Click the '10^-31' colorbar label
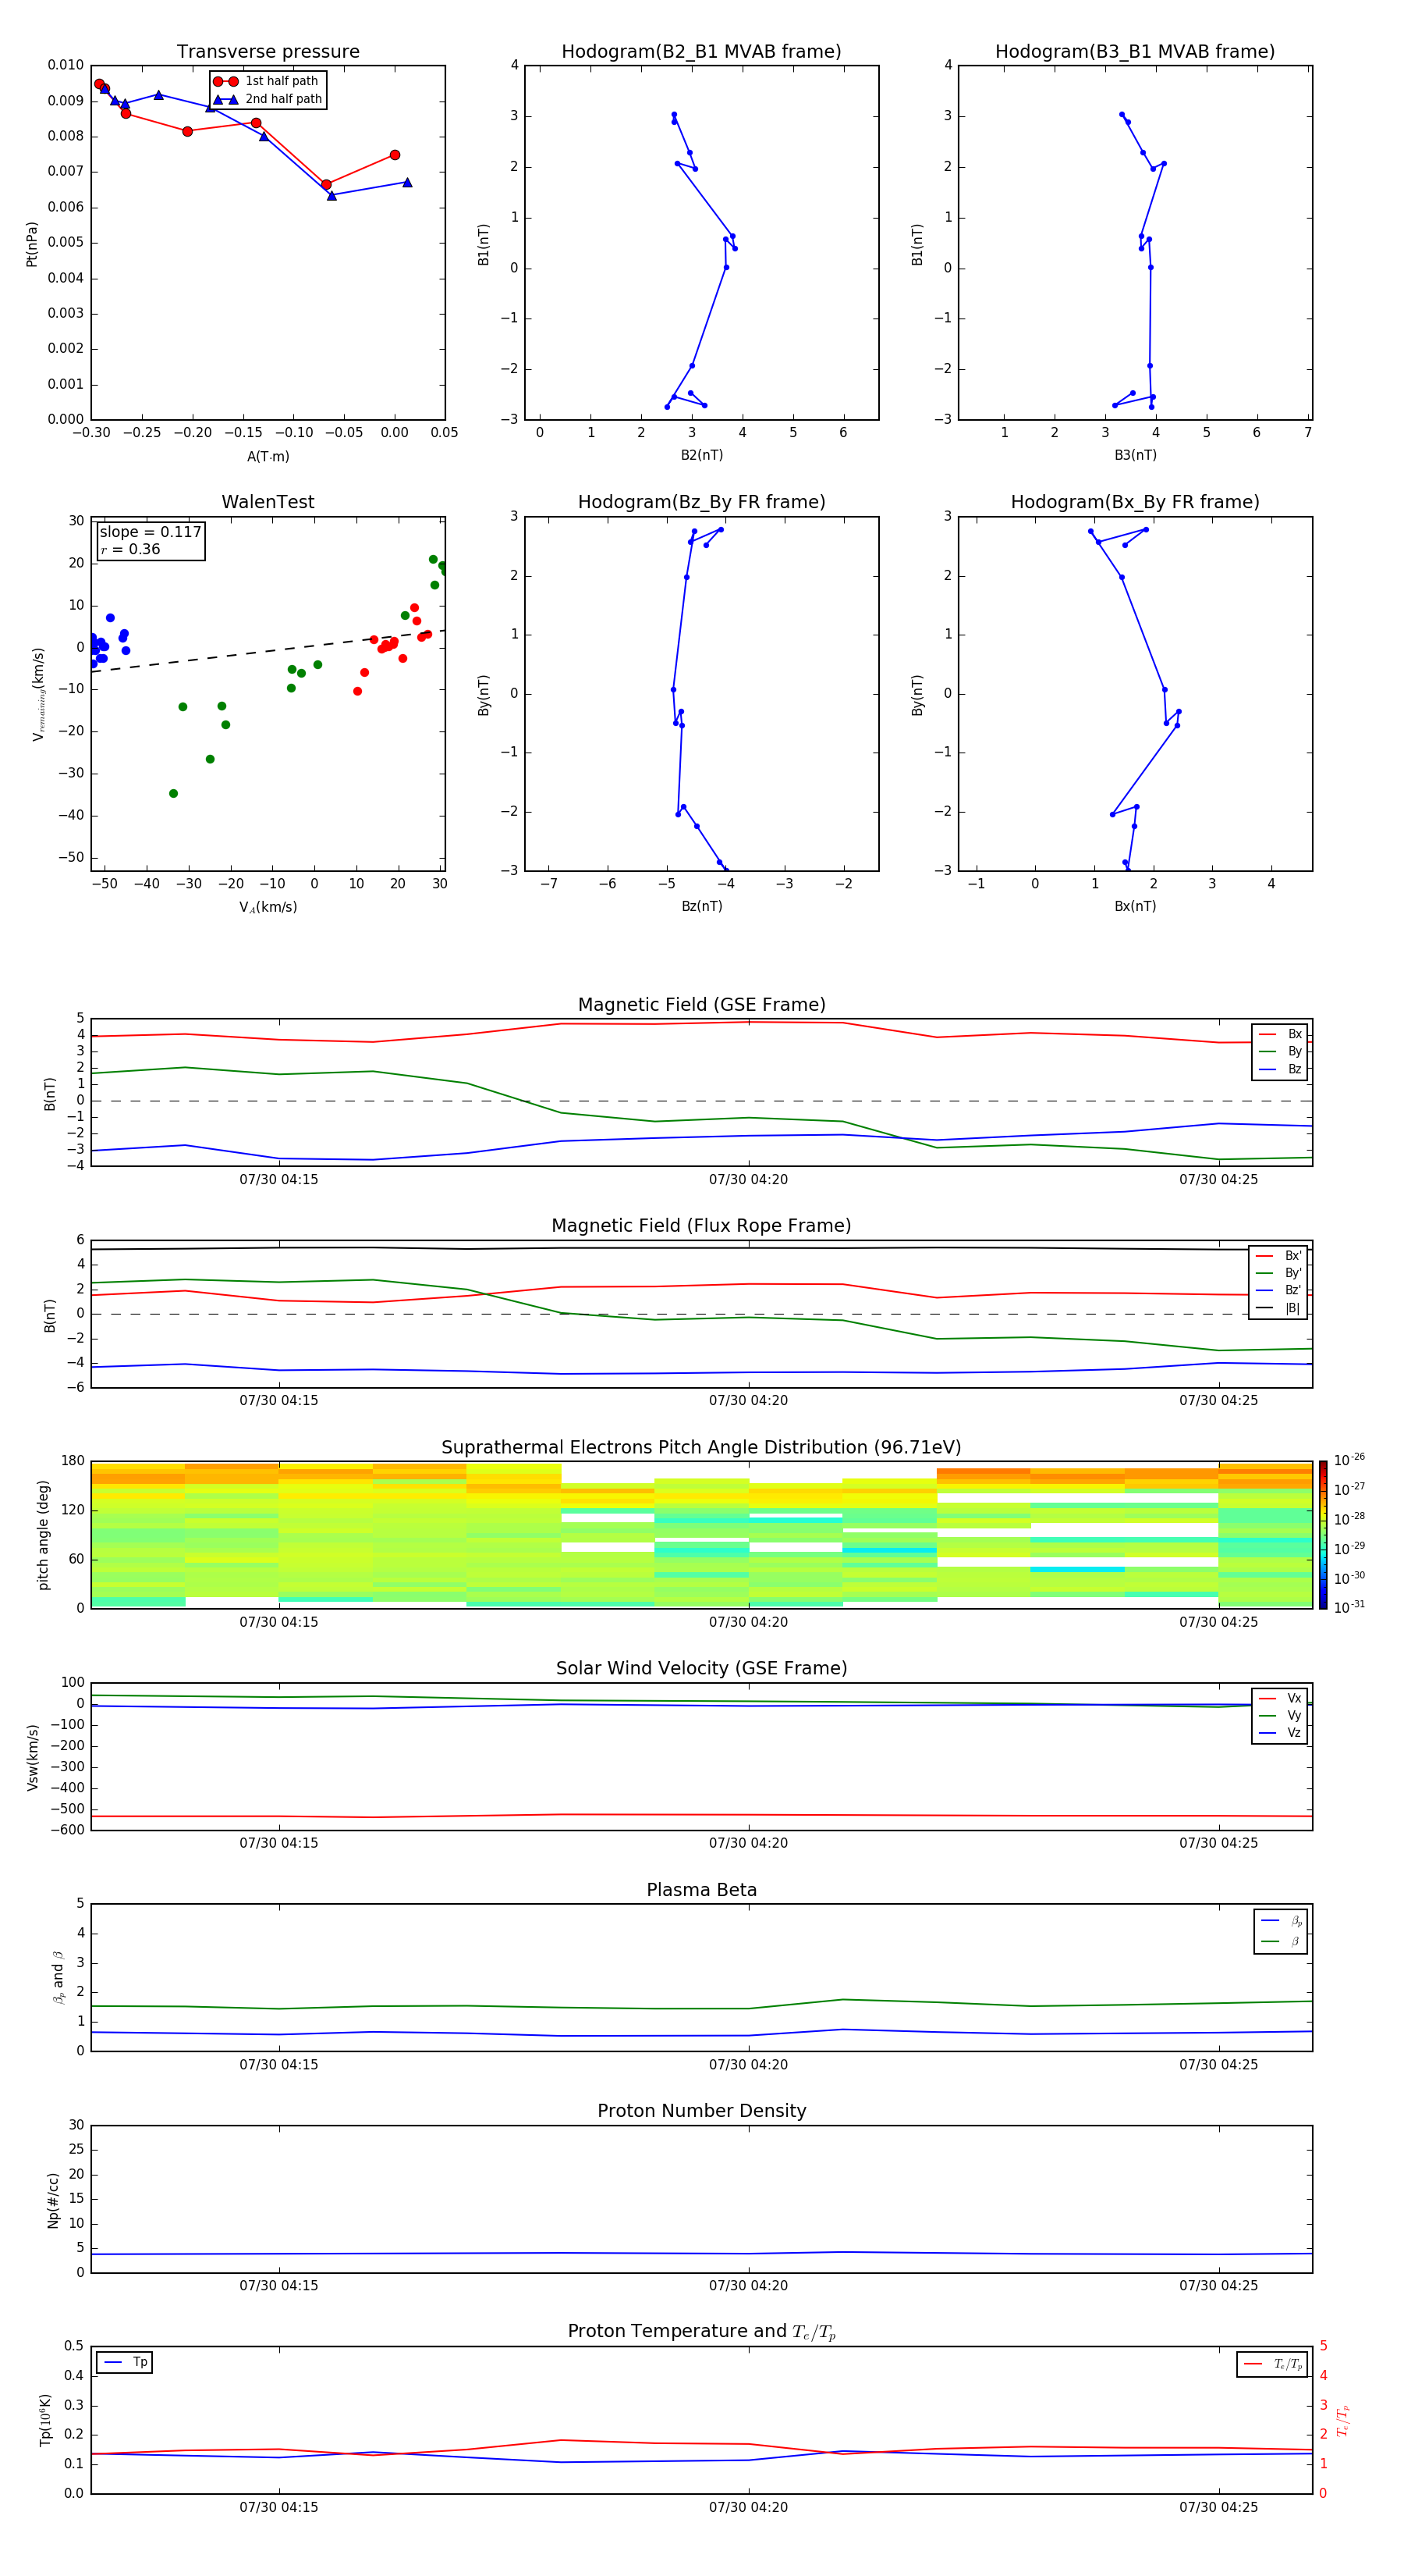The image size is (1404, 2576). [1349, 1607]
